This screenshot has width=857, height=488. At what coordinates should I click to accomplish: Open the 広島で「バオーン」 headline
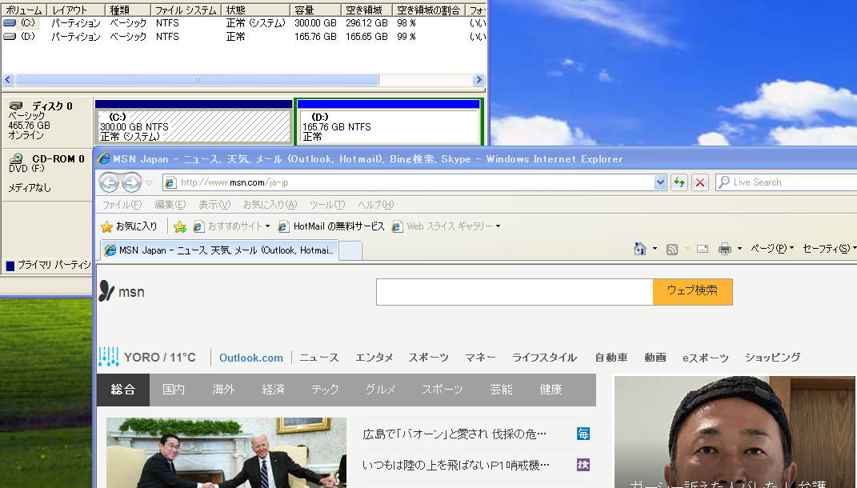click(x=455, y=434)
